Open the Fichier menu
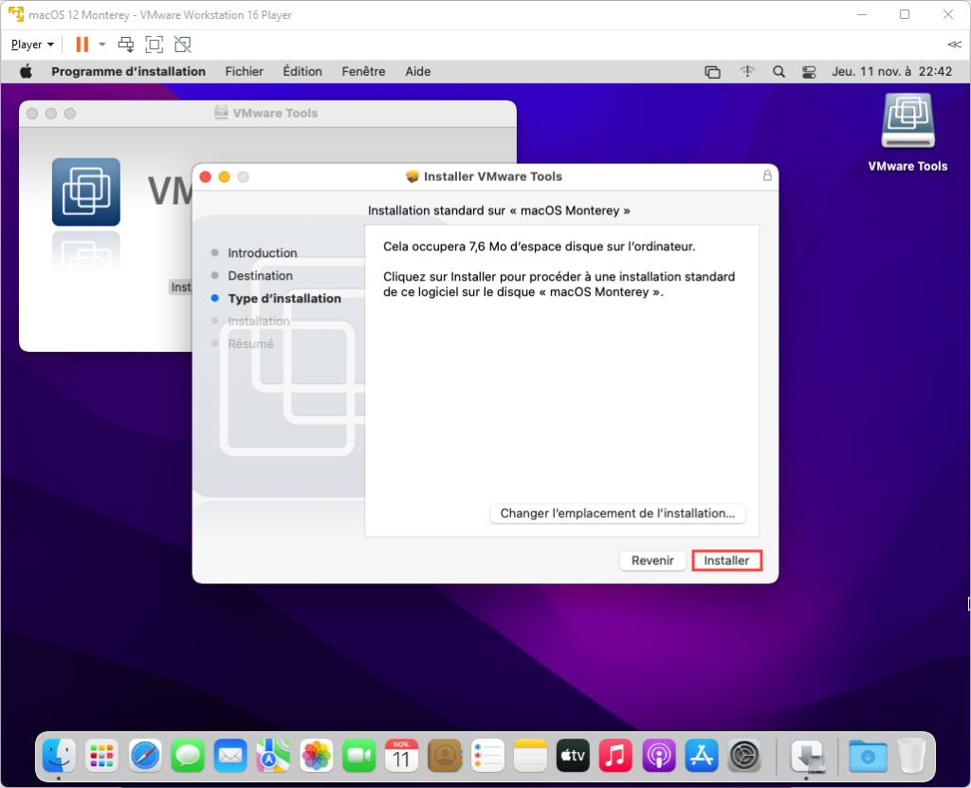 244,71
